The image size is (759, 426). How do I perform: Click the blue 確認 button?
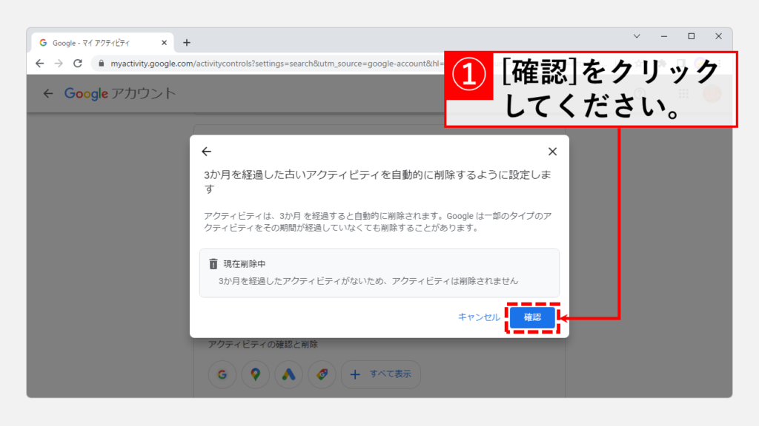(x=532, y=317)
